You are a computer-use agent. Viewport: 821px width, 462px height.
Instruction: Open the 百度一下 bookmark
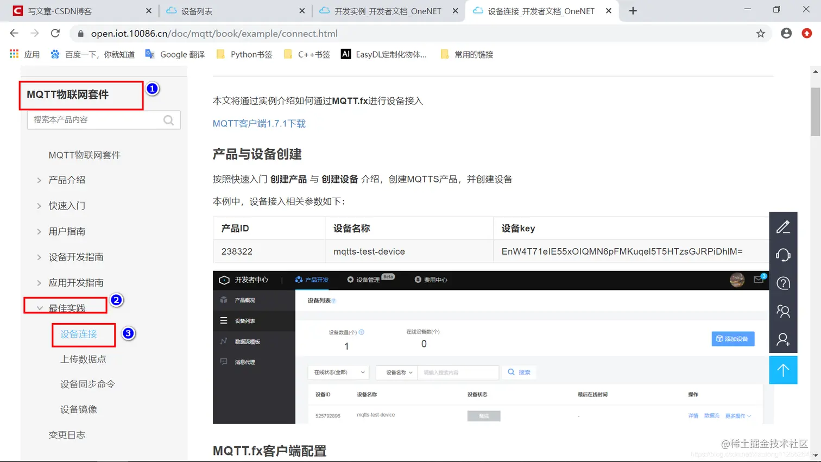pos(92,54)
